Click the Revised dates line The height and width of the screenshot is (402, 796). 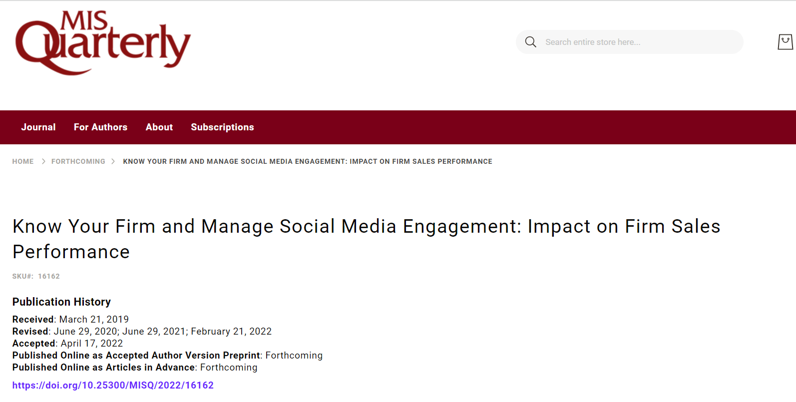pos(142,331)
